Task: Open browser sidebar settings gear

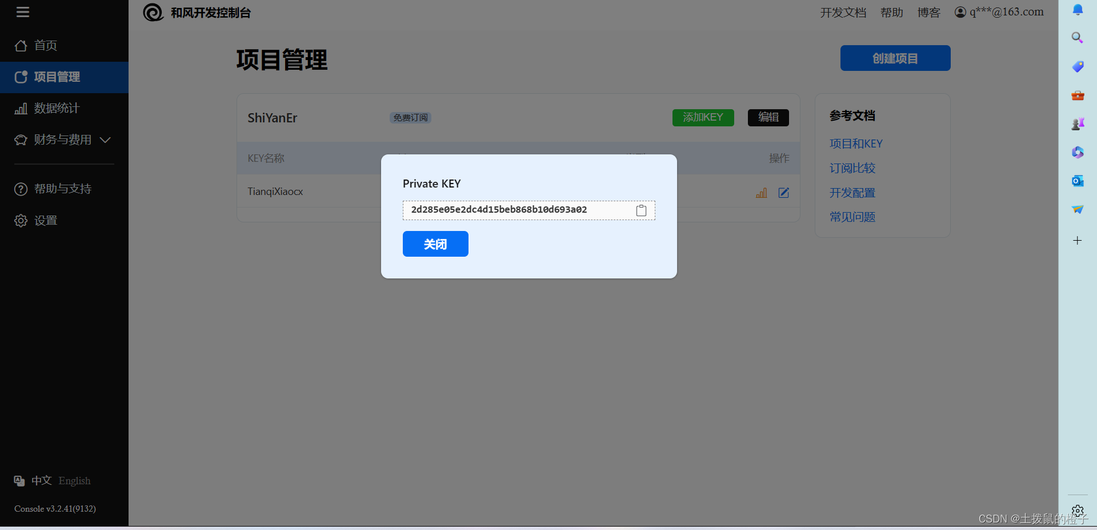Action: pyautogui.click(x=1078, y=511)
